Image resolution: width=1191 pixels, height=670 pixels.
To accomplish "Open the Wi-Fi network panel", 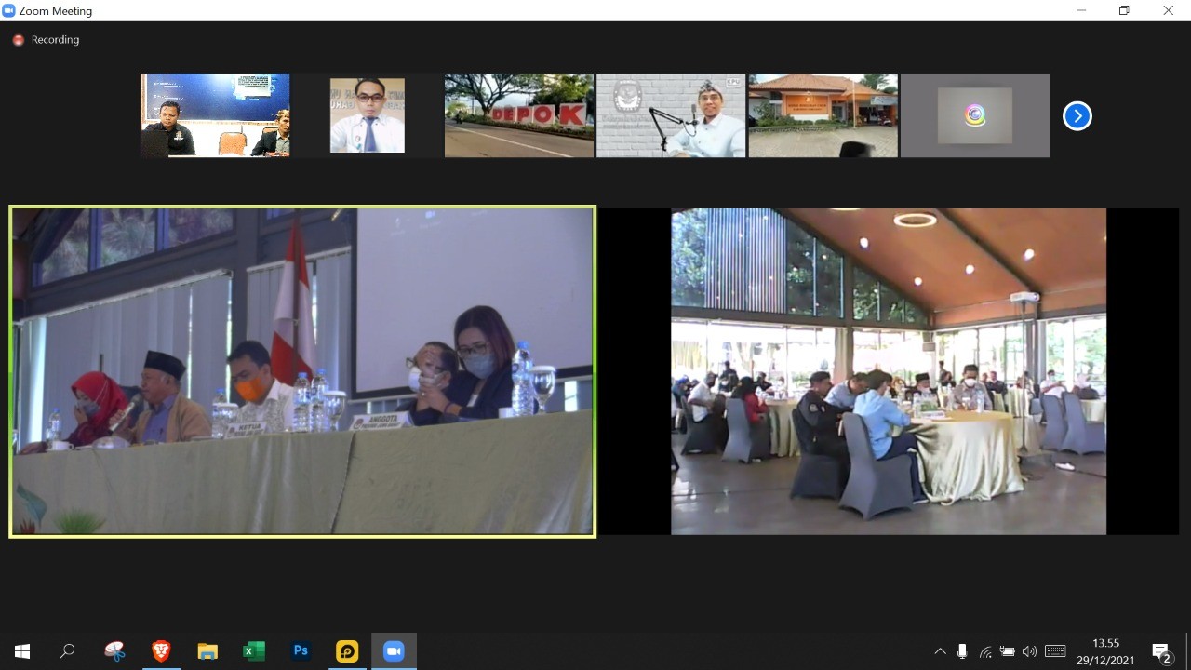I will pos(985,651).
